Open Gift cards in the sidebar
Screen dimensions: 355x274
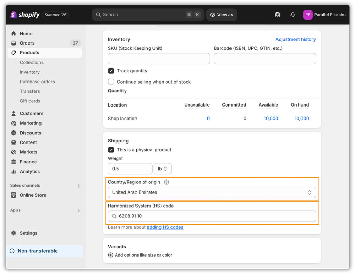30,101
